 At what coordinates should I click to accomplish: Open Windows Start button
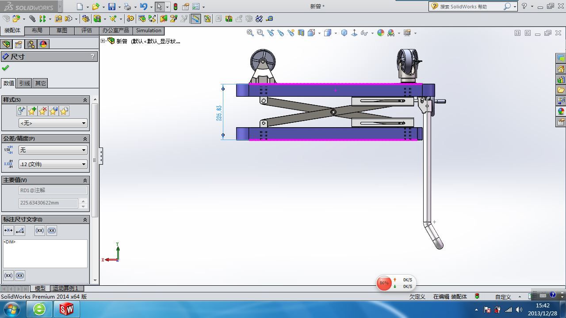tap(11, 309)
